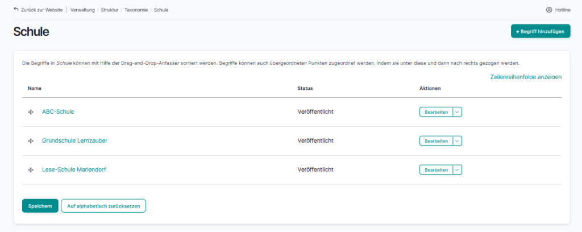Screen dimensions: 582x232
Task: Select drag handle for Lese-Schule Mariendorf
Action: click(x=31, y=170)
